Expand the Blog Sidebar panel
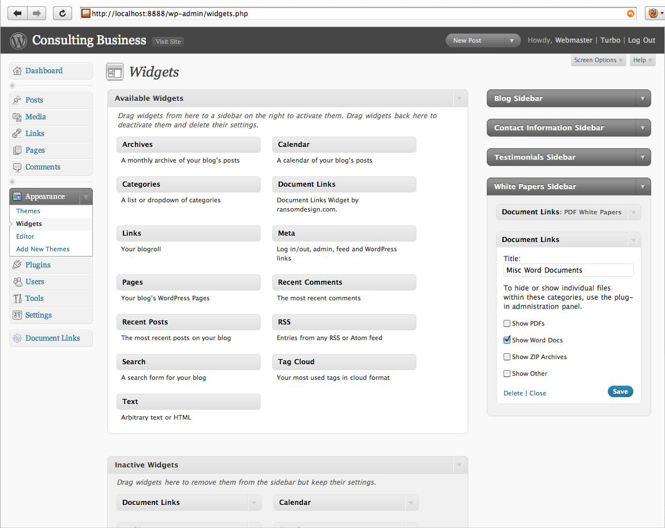665x528 pixels. [x=643, y=99]
